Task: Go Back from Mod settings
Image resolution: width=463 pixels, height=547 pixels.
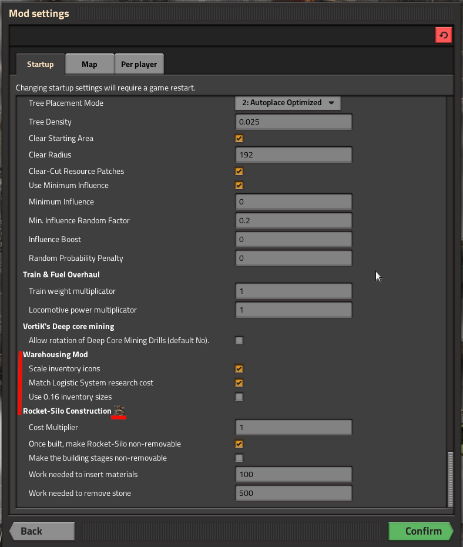Action: click(41, 531)
